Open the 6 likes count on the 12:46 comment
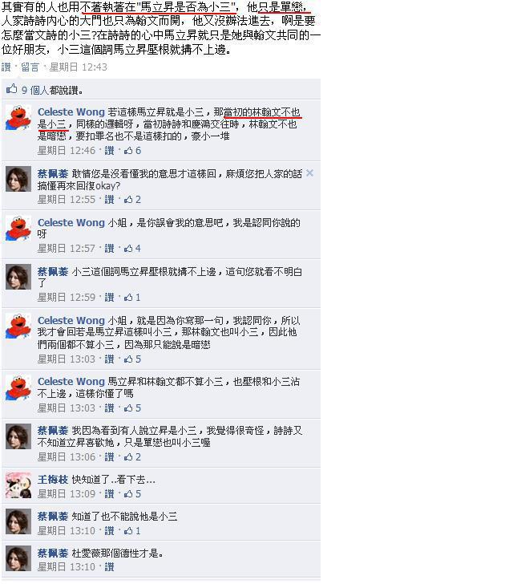Viewport: 513px width, 584px height. point(133,151)
